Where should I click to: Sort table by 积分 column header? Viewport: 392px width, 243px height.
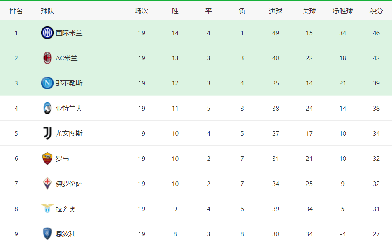[376, 11]
